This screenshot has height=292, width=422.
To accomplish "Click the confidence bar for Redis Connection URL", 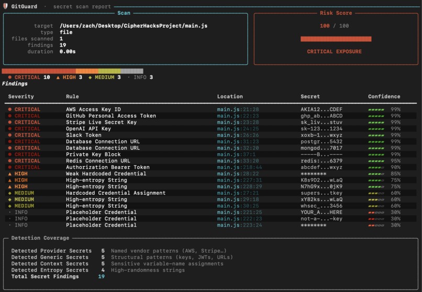I will (376, 161).
